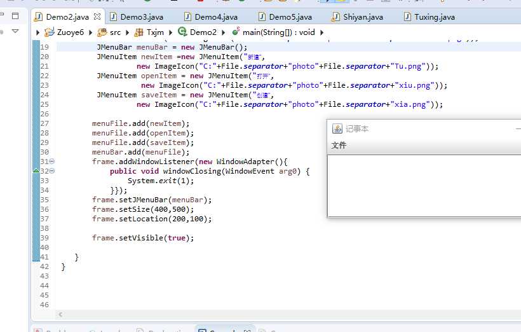The image size is (521, 332).
Task: Maximize the left side view panel
Action: (x=15, y=16)
